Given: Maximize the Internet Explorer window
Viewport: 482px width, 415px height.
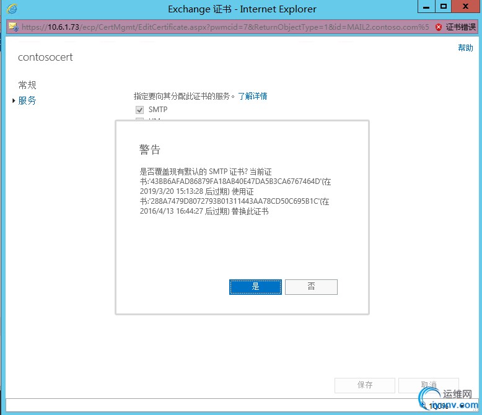Looking at the screenshot, I should pyautogui.click(x=443, y=6).
